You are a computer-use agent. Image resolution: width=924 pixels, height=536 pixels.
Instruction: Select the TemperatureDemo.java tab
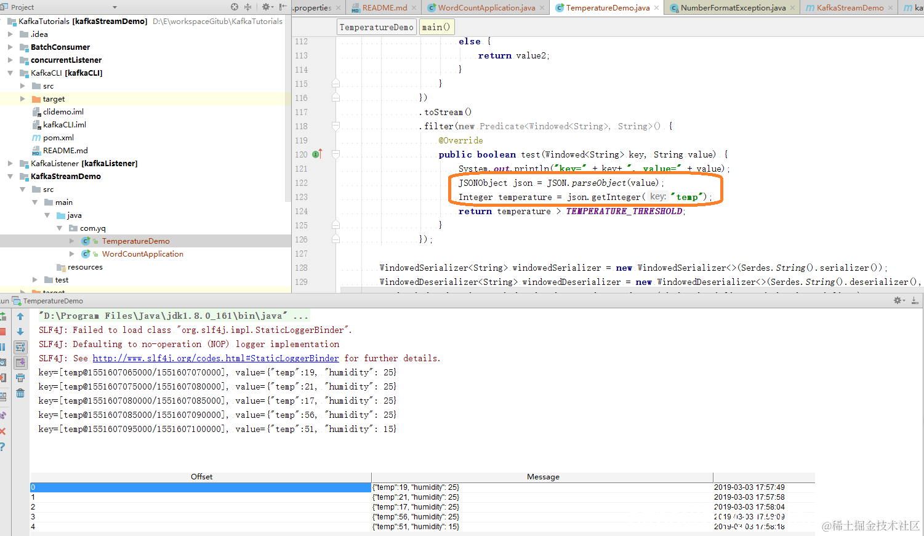[x=608, y=7]
